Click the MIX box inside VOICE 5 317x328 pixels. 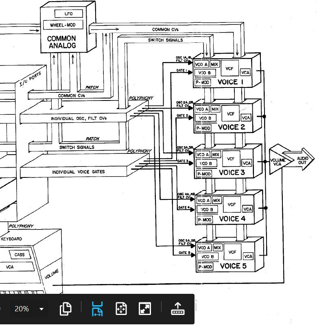(x=217, y=248)
